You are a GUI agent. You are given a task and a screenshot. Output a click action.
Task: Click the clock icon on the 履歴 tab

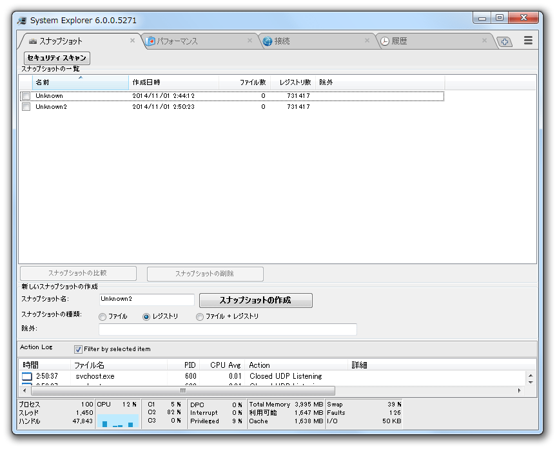[x=385, y=41]
